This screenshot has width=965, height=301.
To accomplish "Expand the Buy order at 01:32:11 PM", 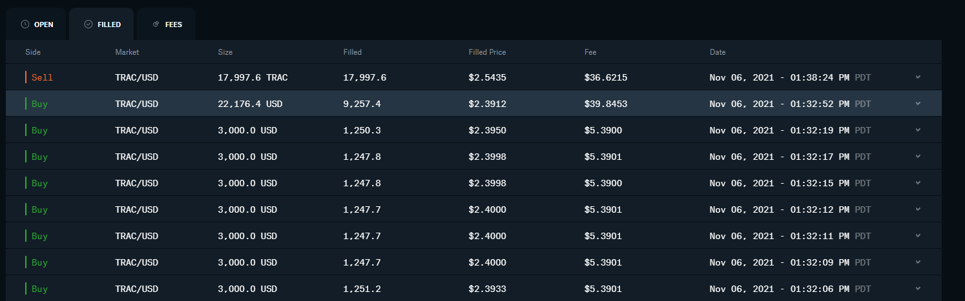I will point(918,236).
